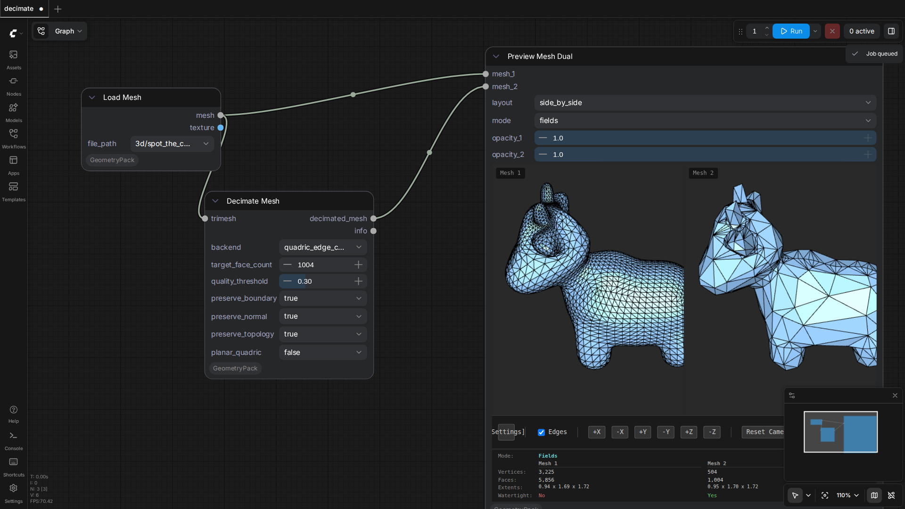Open the file_path mesh dropdown

tap(172, 144)
